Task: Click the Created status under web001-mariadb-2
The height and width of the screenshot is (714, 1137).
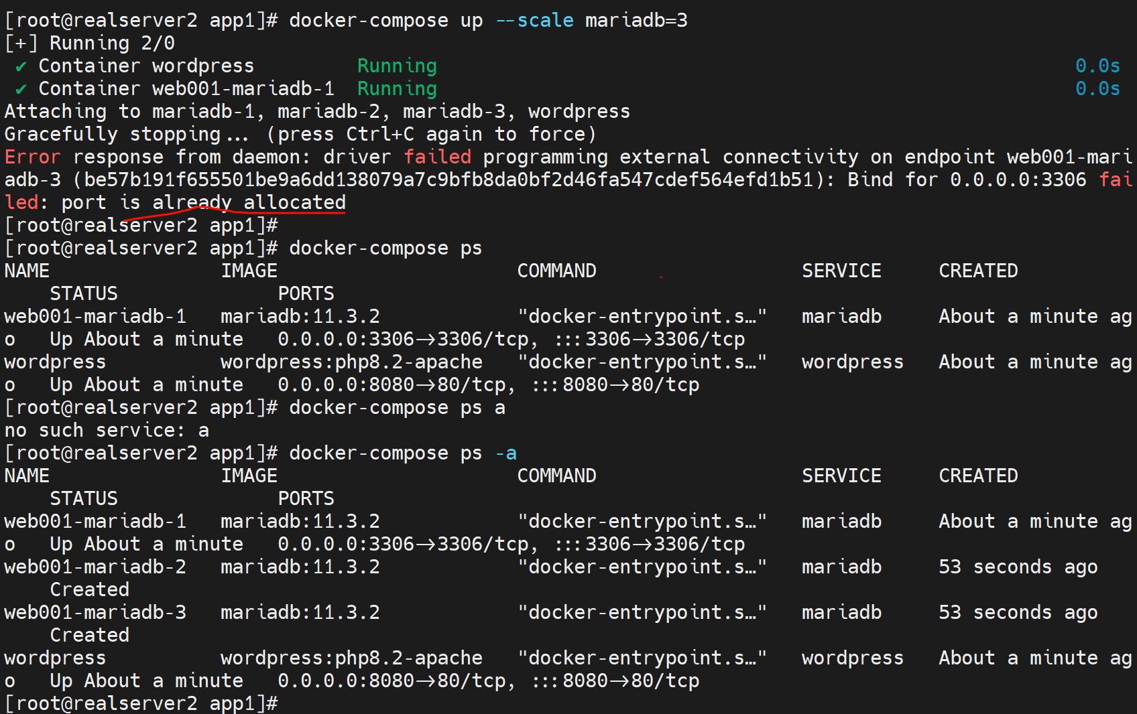Action: pos(89,589)
